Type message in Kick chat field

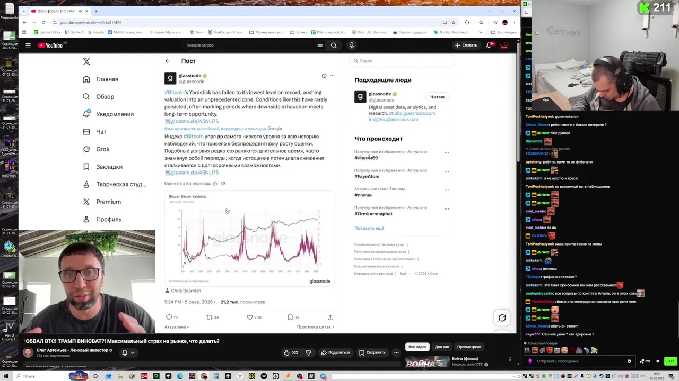[579, 361]
